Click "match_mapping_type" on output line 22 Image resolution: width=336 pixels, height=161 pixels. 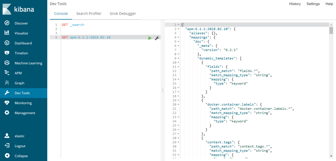coord(241,113)
